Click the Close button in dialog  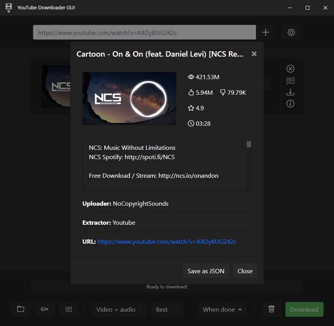(x=245, y=271)
